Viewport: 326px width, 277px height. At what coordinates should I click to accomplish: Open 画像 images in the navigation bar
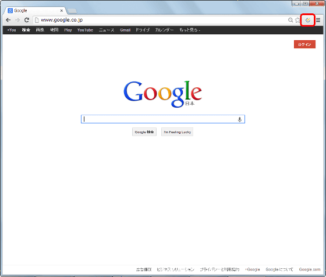click(40, 30)
